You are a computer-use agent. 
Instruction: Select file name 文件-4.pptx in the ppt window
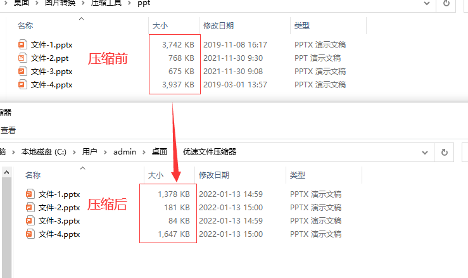[52, 85]
